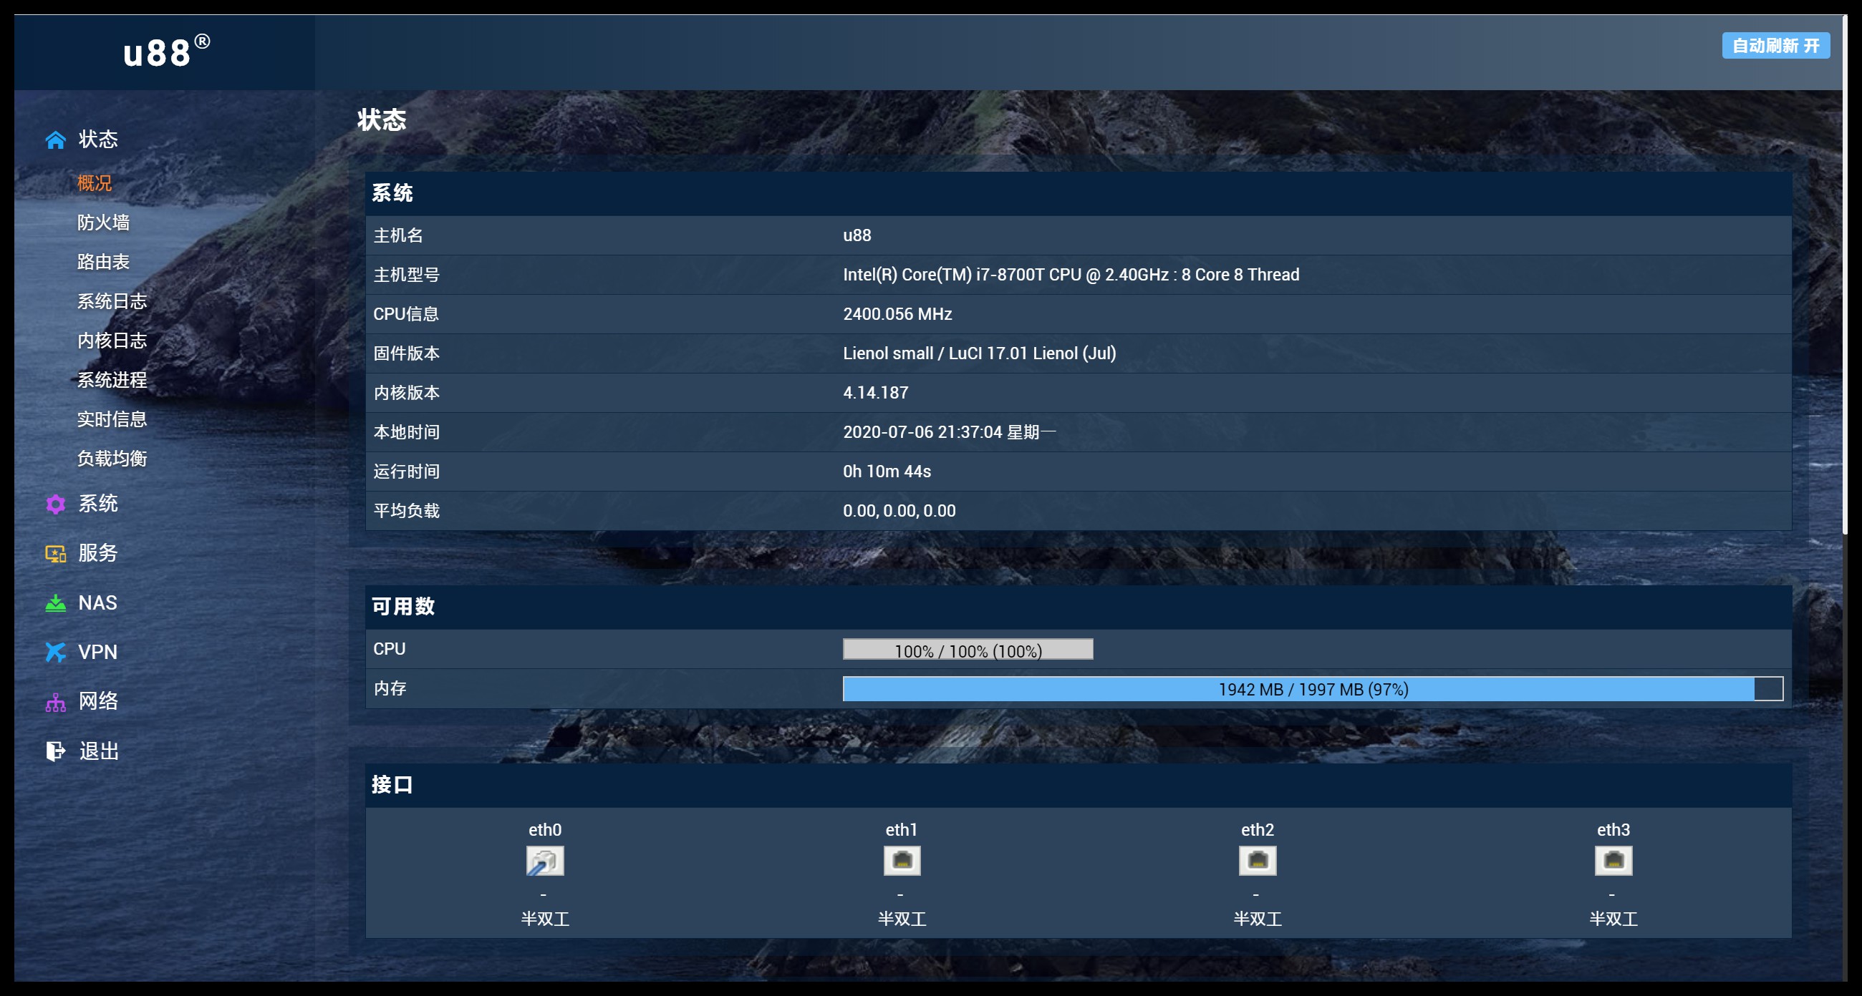
Task: Expand the 系统 sidebar menu
Action: 97,504
